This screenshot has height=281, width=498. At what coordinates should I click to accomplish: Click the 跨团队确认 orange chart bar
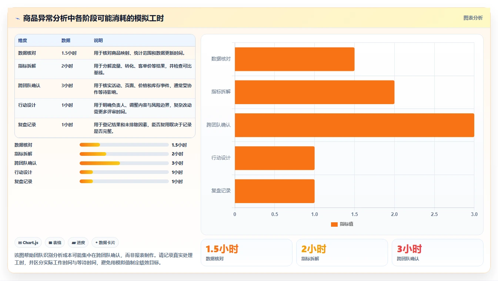pyautogui.click(x=354, y=125)
